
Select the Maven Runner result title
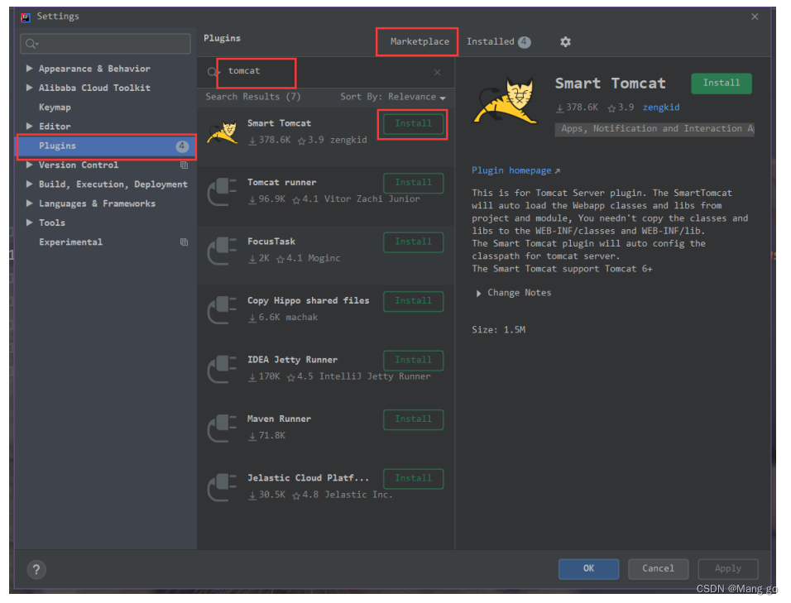pyautogui.click(x=279, y=419)
